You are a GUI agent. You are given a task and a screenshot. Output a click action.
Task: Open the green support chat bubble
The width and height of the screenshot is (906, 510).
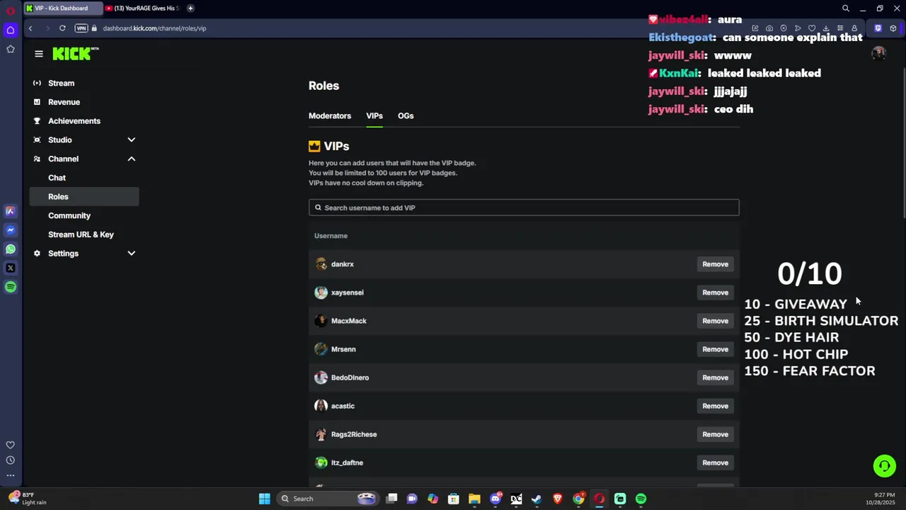(884, 465)
